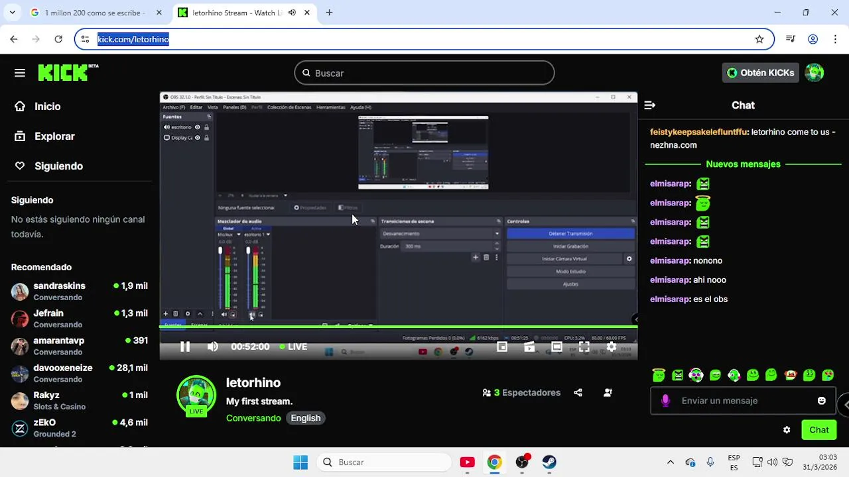Click the English language tag

coord(306,418)
